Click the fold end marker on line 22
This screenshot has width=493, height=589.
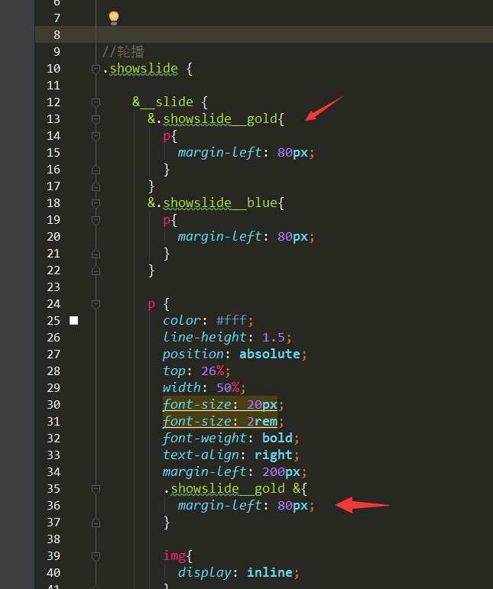tap(96, 270)
